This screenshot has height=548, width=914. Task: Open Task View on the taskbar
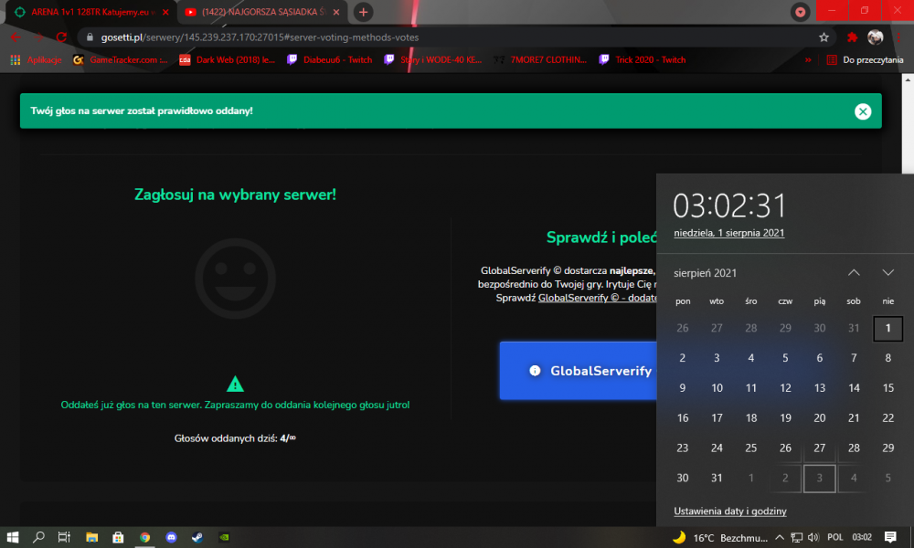[64, 537]
